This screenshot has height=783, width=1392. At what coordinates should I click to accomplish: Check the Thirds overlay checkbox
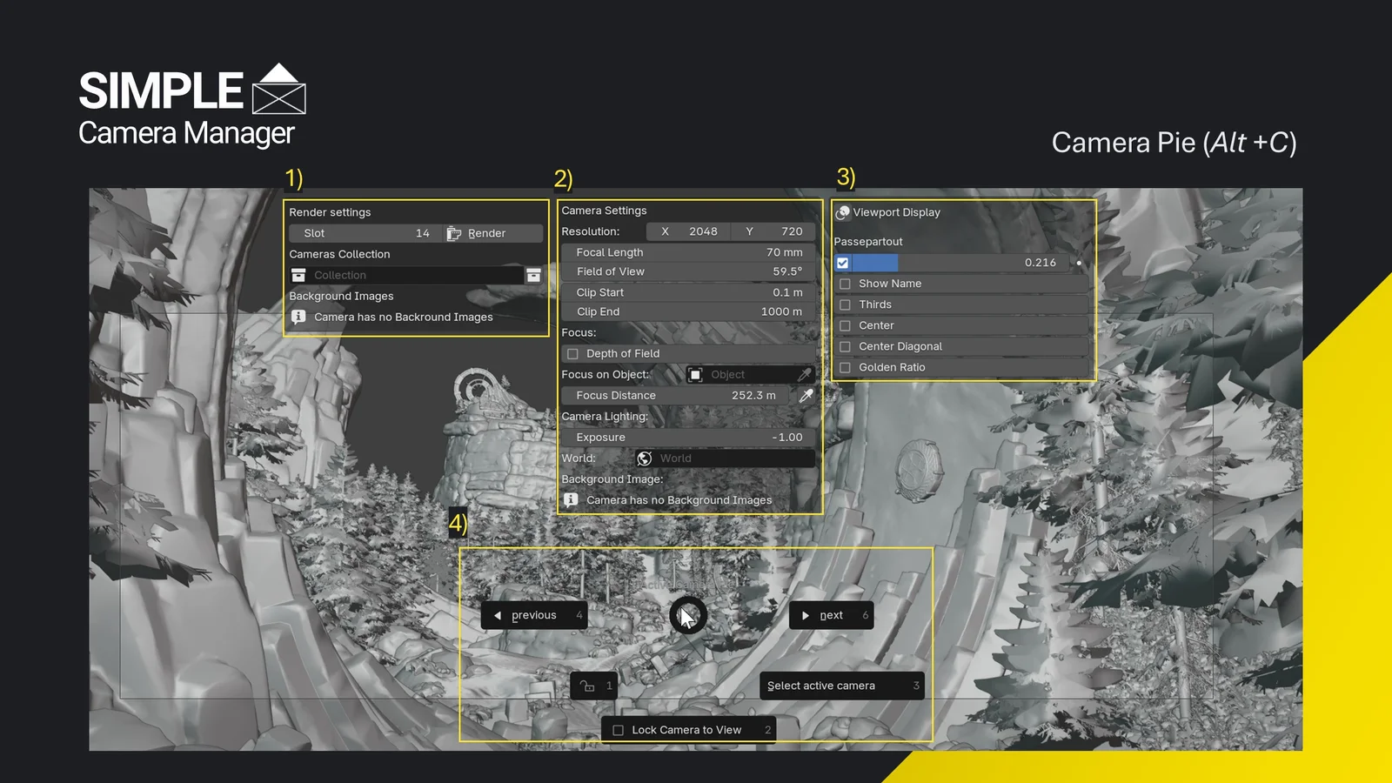[845, 304]
